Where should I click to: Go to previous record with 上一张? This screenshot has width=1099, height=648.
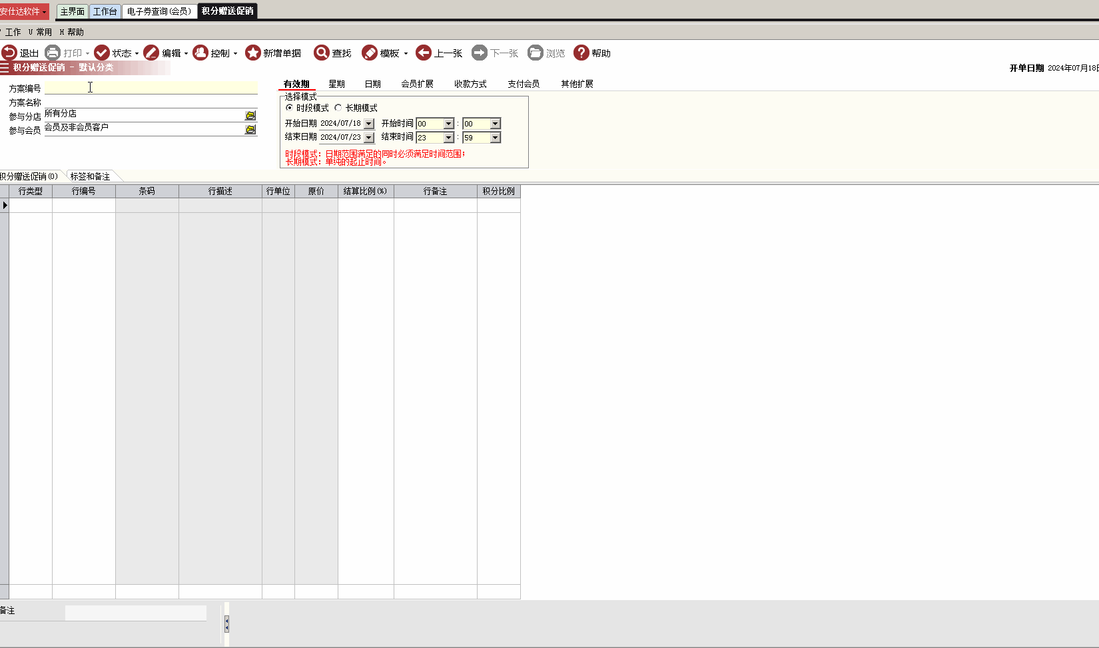[x=424, y=53]
